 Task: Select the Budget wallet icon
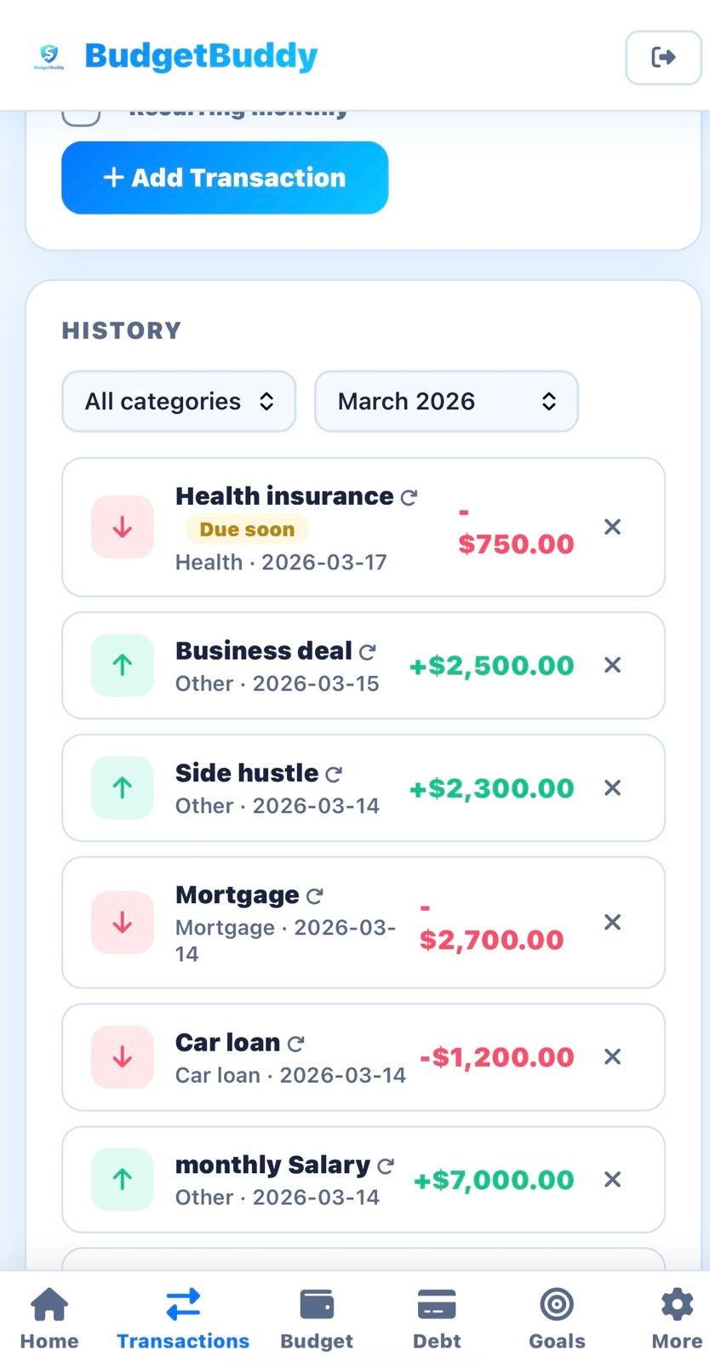(x=316, y=1303)
